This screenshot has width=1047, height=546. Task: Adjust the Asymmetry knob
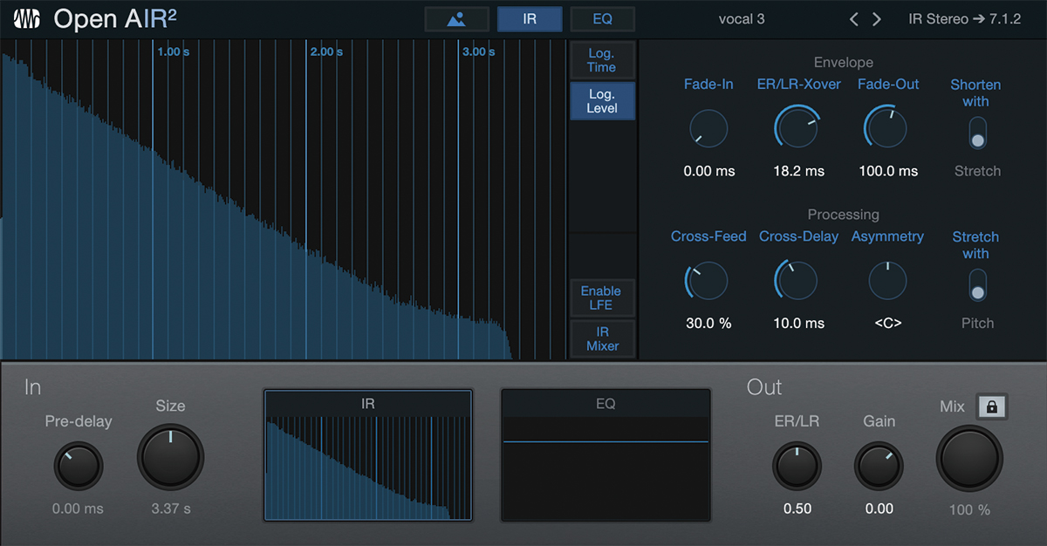pos(888,281)
